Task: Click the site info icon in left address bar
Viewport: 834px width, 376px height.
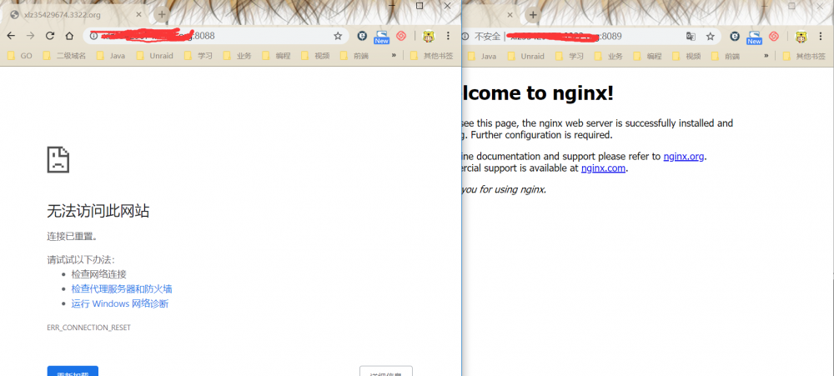Action: [93, 36]
